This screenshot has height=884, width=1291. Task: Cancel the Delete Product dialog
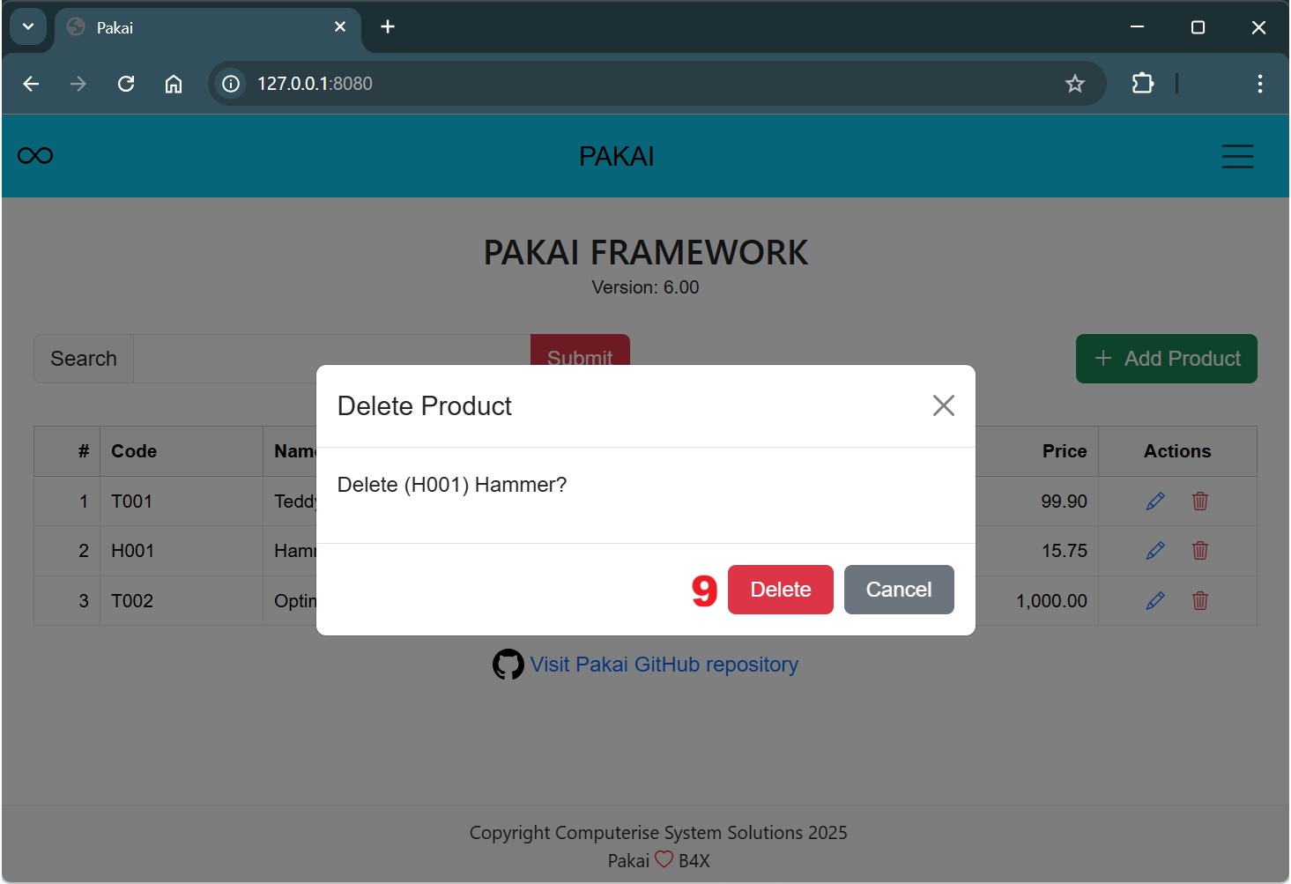point(899,590)
